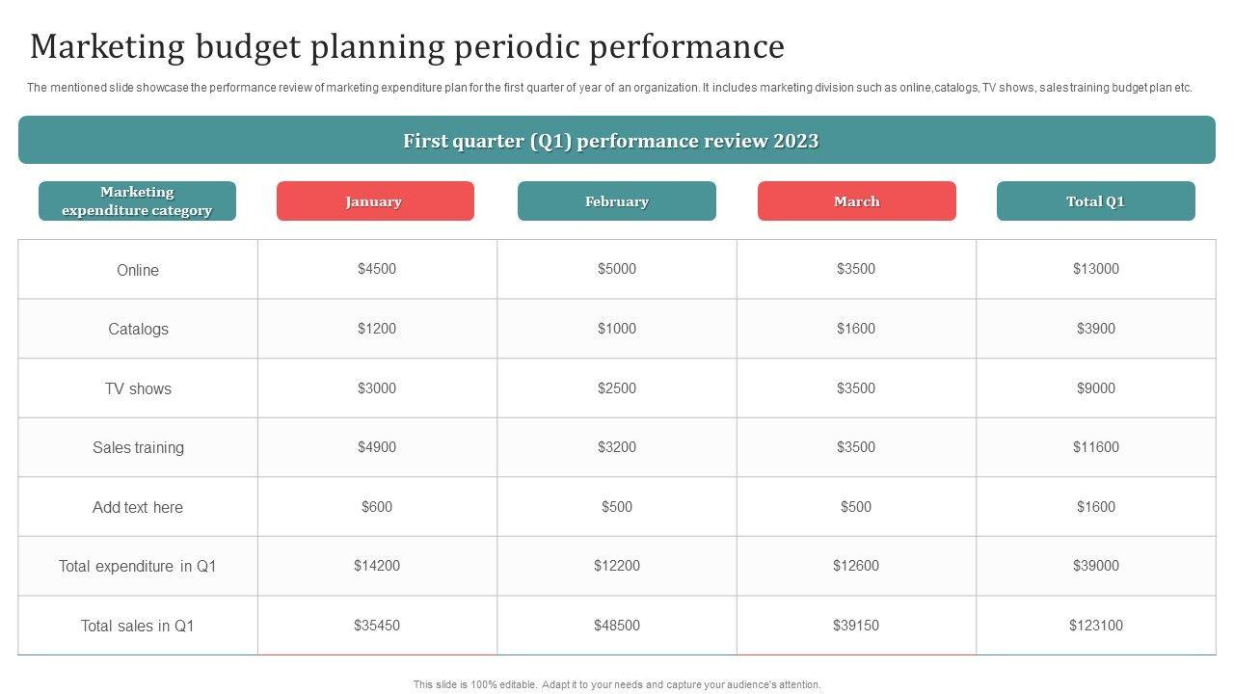Select Total sales in Q1 label
1234x694 pixels.
pos(138,626)
